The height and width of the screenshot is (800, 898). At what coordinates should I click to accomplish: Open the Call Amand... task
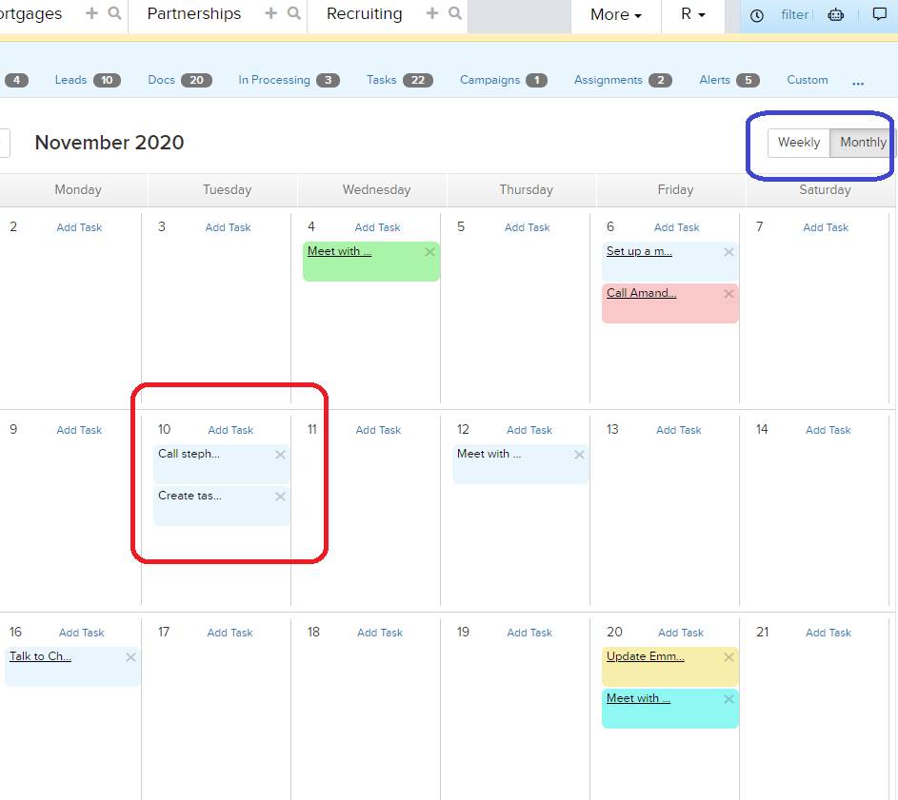[642, 293]
